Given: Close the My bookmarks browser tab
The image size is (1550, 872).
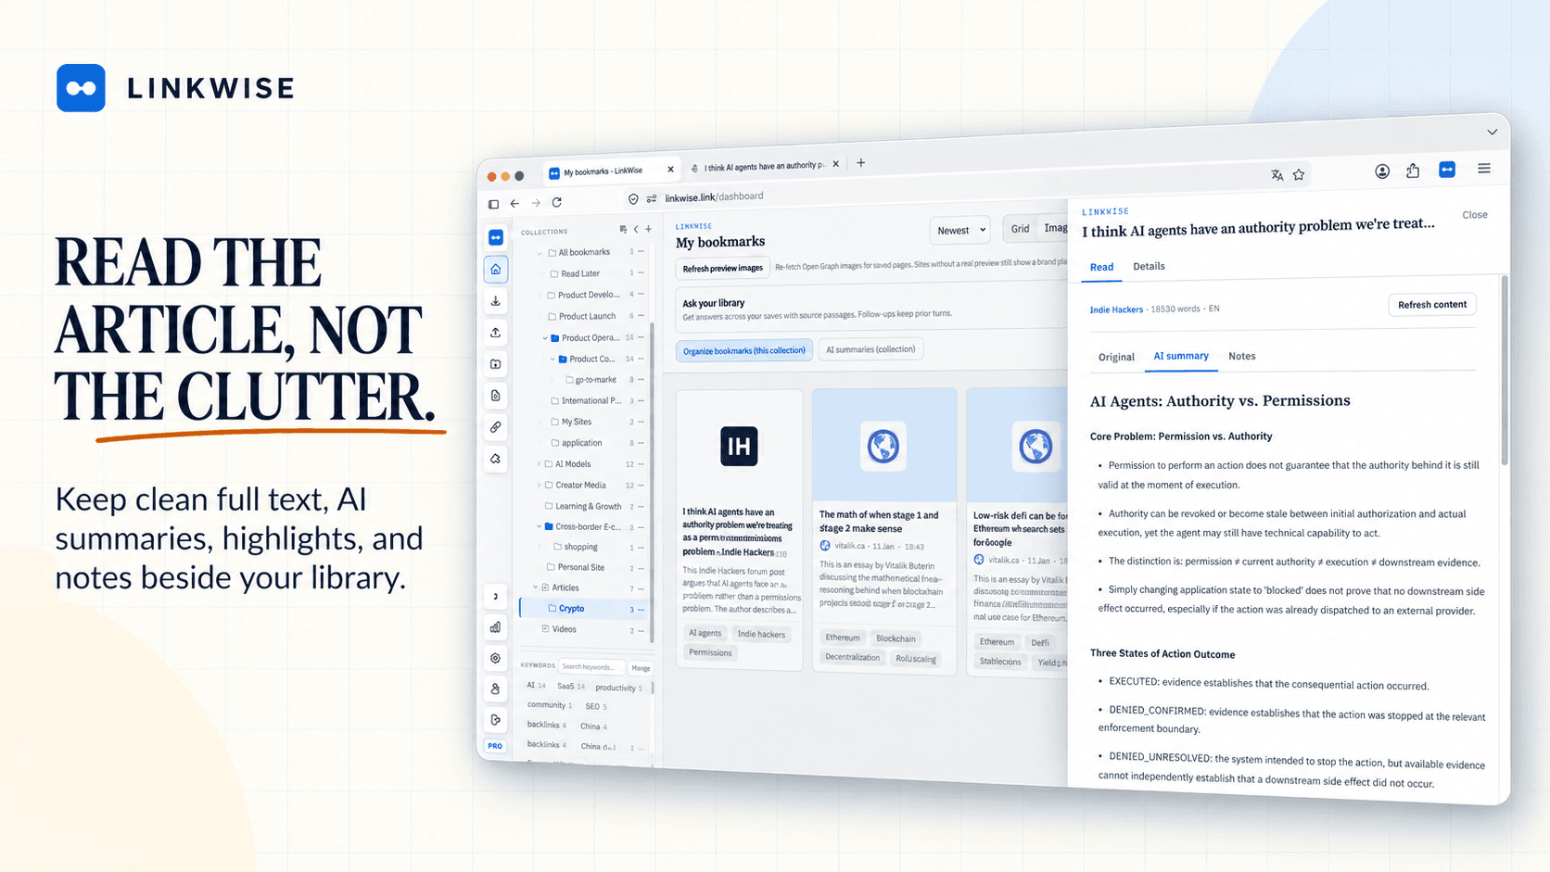Looking at the screenshot, I should point(670,170).
